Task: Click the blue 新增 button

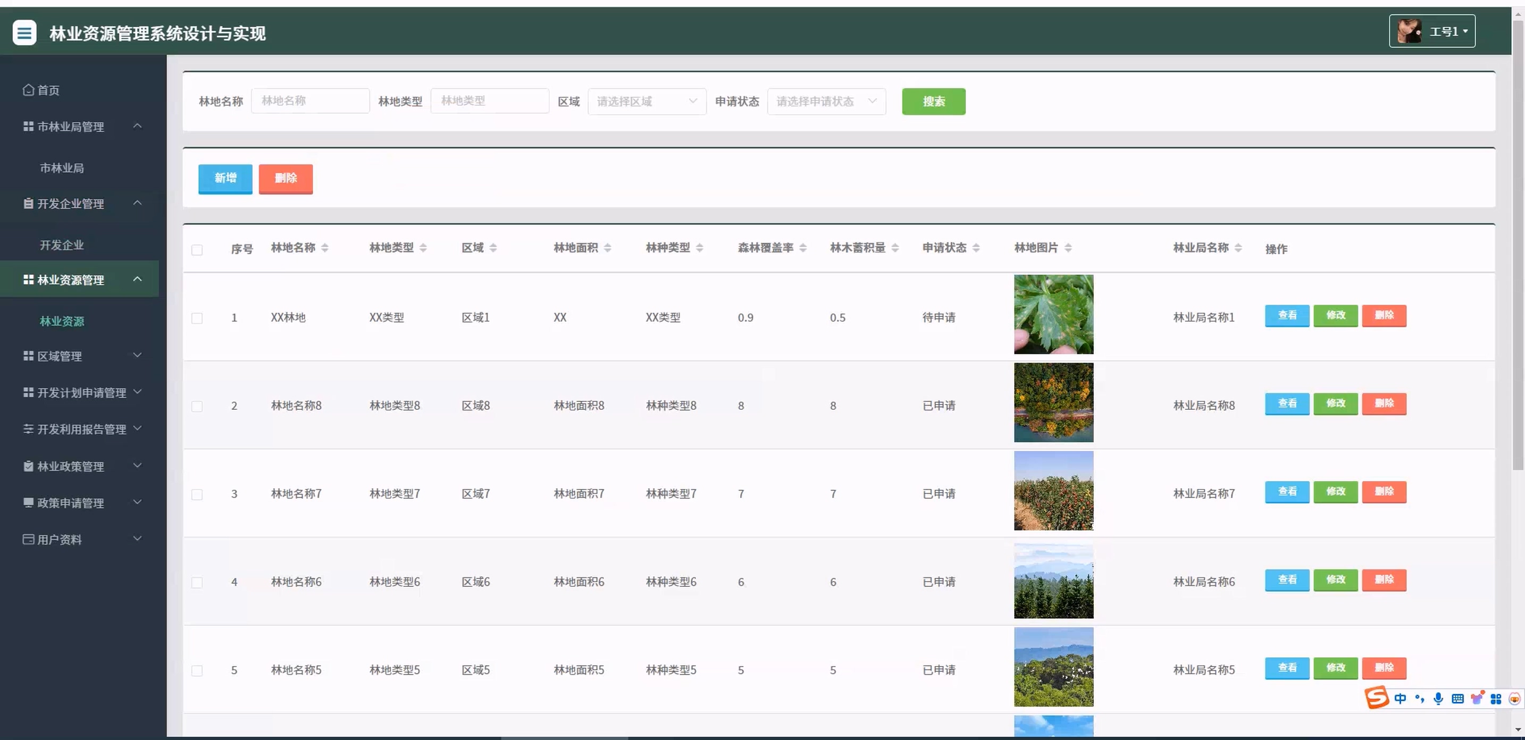Action: pos(225,178)
